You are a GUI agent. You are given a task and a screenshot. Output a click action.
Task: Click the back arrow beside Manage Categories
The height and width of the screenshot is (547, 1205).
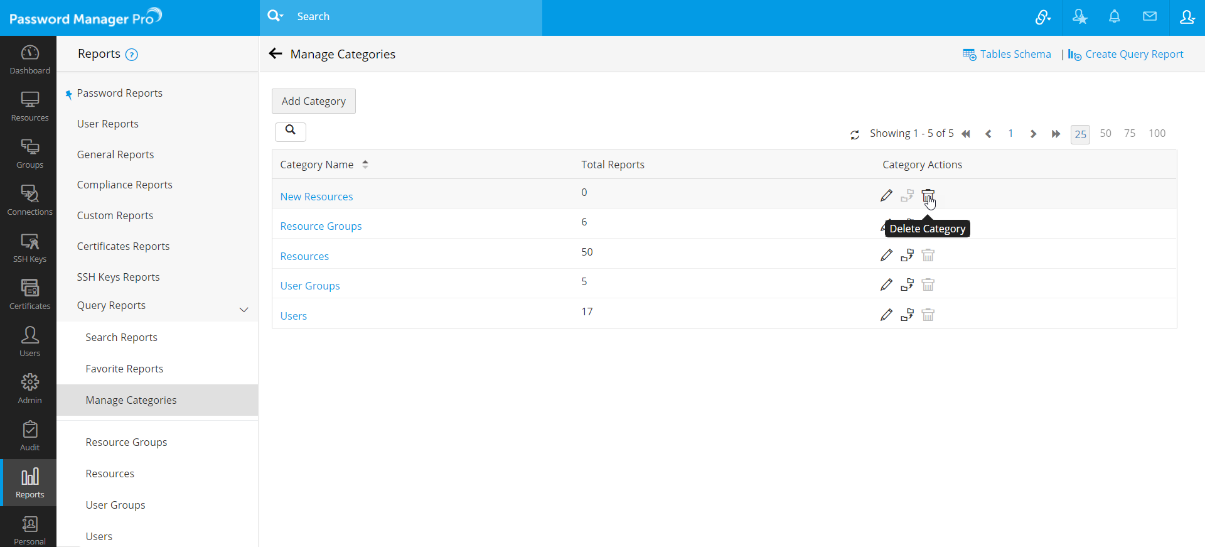276,54
